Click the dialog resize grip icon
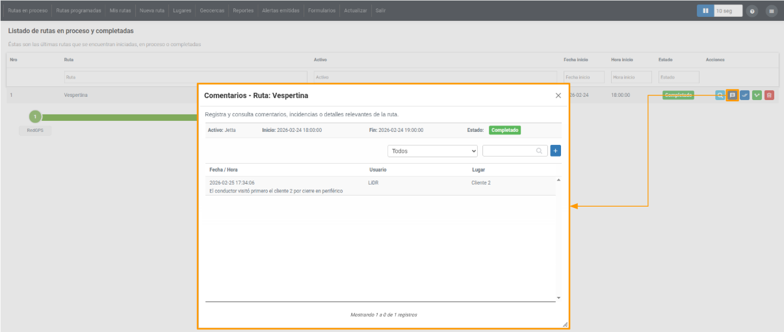This screenshot has height=332, width=784. [565, 324]
